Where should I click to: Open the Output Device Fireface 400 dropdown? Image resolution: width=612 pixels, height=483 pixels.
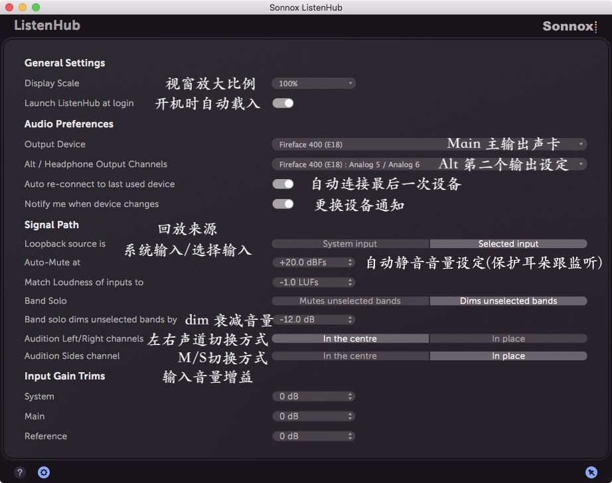[429, 145]
